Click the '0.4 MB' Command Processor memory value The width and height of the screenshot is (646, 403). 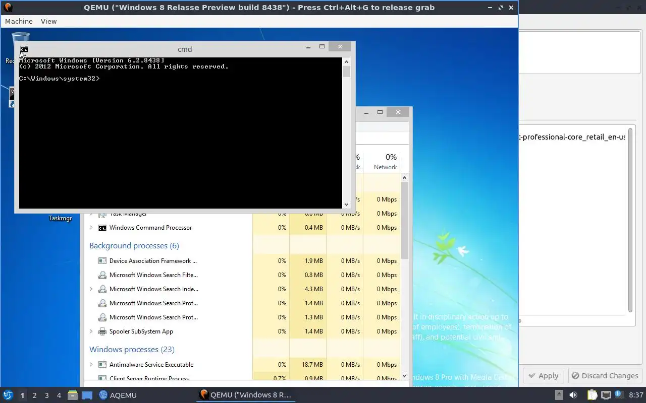pyautogui.click(x=314, y=228)
